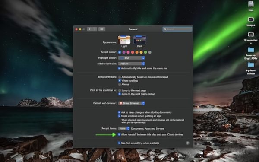Go forward with the right chevron button
Viewport: 259px width, 162px height.
pos(95,29)
